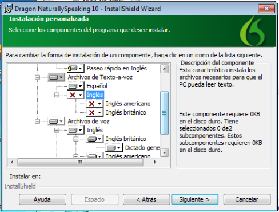The width and height of the screenshot is (279, 212).
Task: Collapse Inglés node under Archivos de voz
Action: tap(57, 130)
